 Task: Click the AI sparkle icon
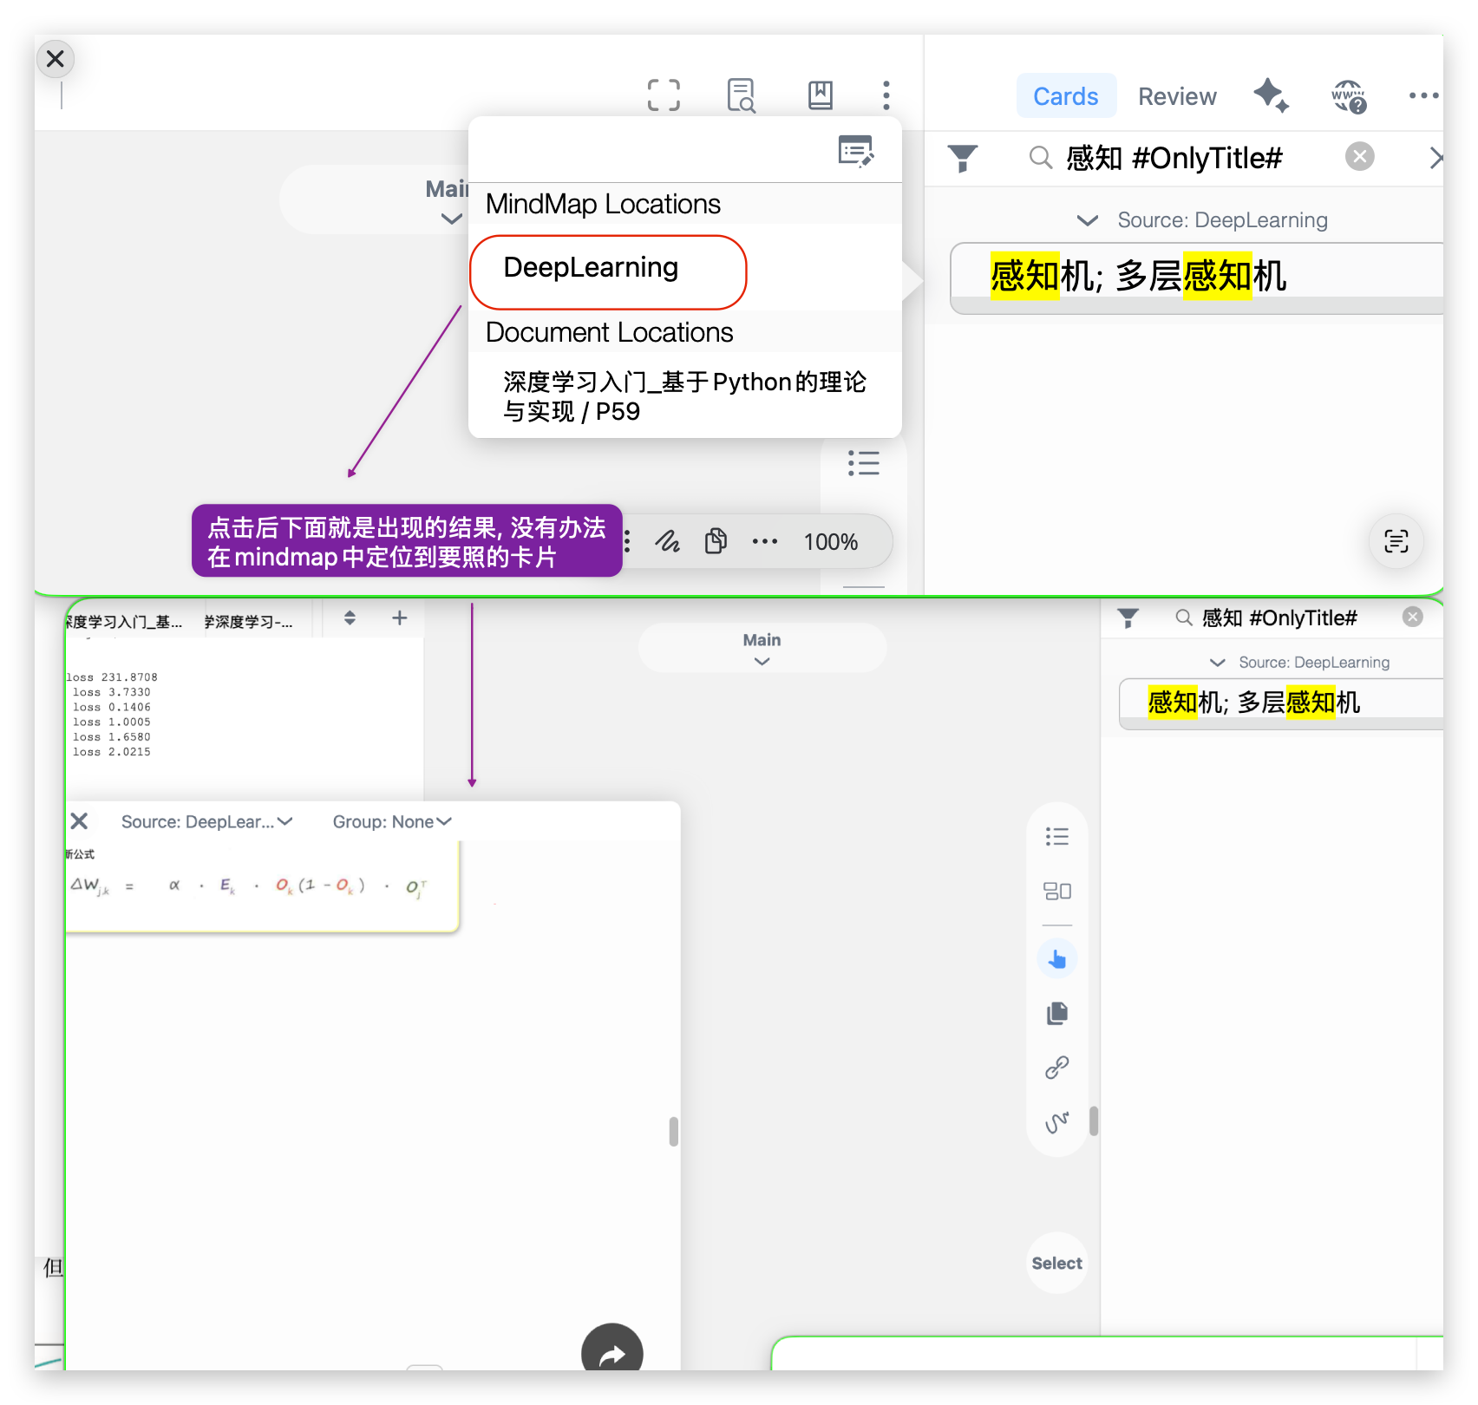pyautogui.click(x=1271, y=95)
